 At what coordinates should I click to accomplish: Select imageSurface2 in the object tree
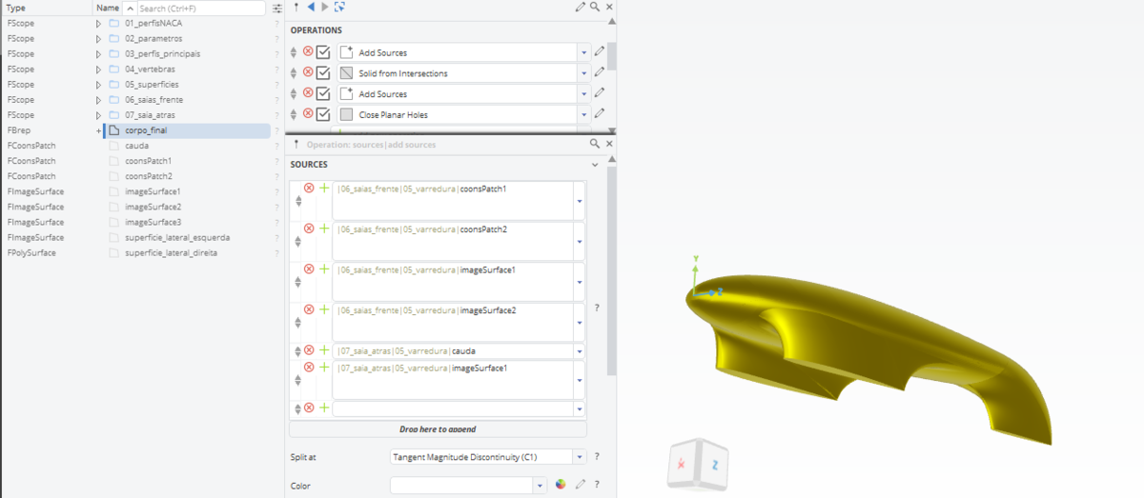coord(153,207)
